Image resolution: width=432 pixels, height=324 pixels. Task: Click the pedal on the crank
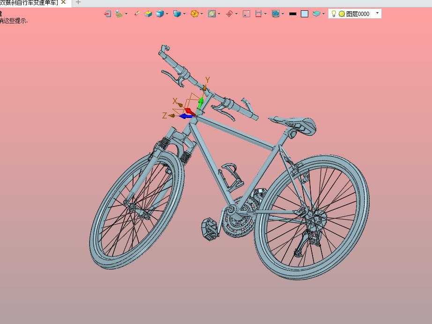pos(210,229)
